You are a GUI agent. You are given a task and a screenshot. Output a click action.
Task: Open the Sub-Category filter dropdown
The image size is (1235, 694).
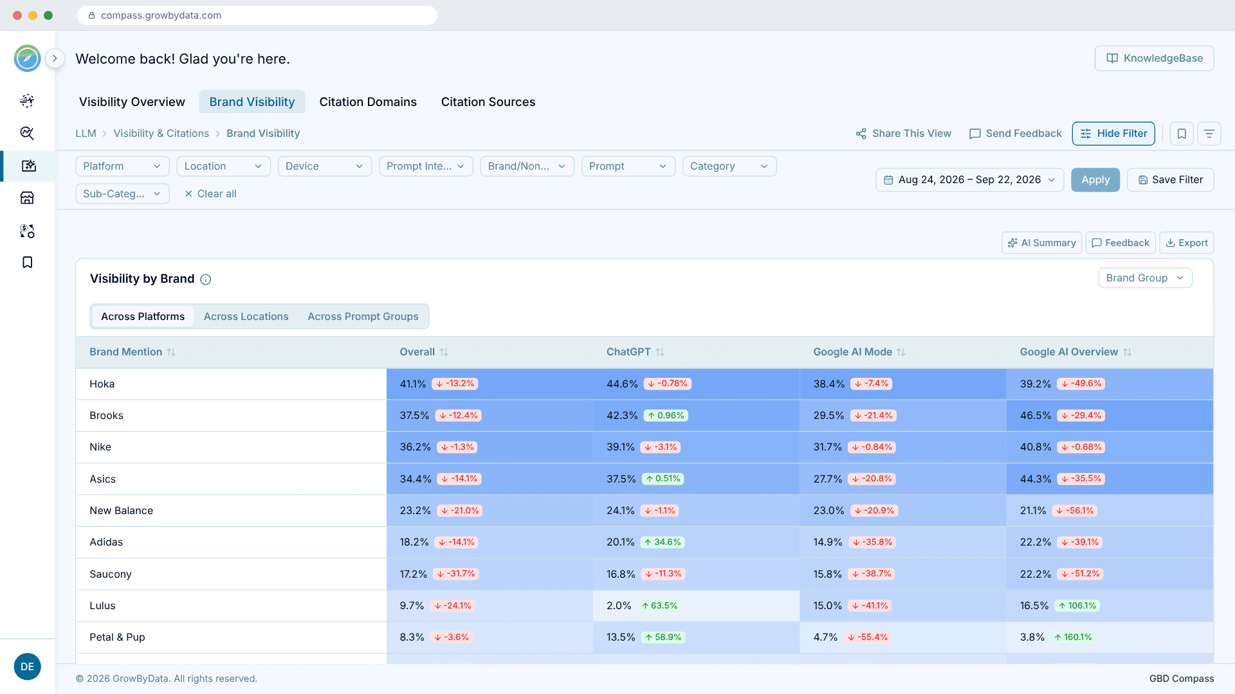click(122, 194)
